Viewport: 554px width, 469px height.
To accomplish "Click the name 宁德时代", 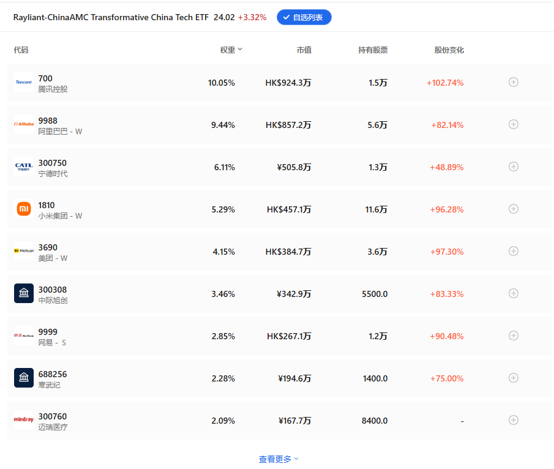I will point(53,173).
